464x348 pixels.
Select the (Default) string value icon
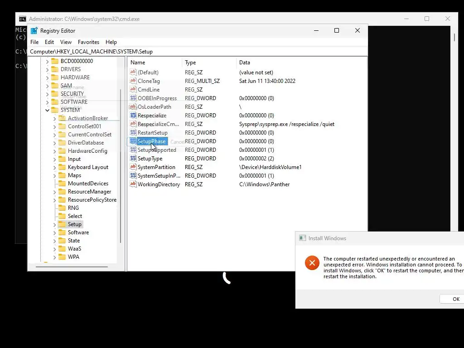tap(133, 72)
